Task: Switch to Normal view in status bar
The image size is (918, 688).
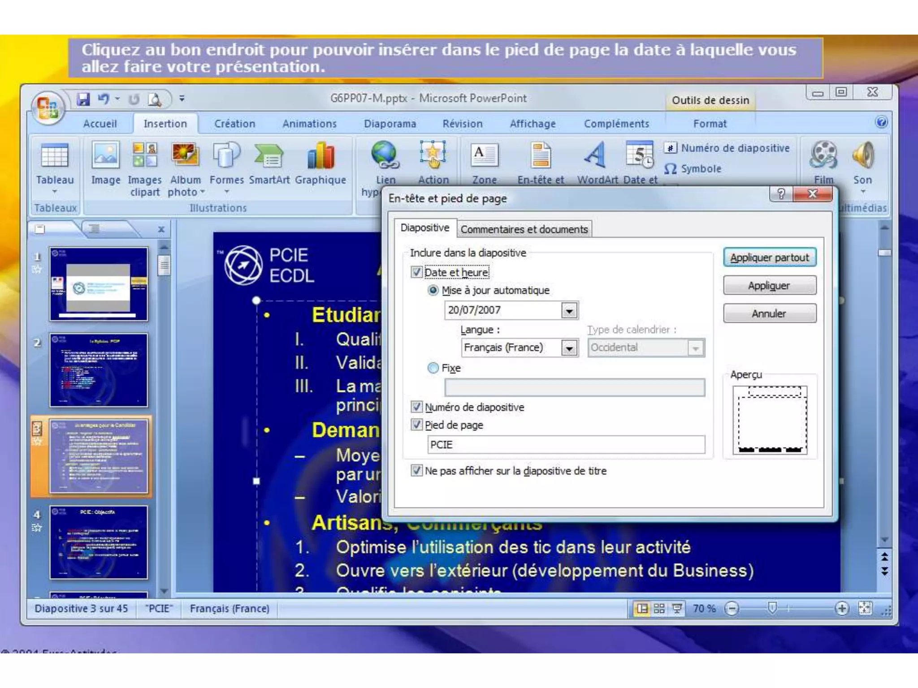Action: point(642,608)
